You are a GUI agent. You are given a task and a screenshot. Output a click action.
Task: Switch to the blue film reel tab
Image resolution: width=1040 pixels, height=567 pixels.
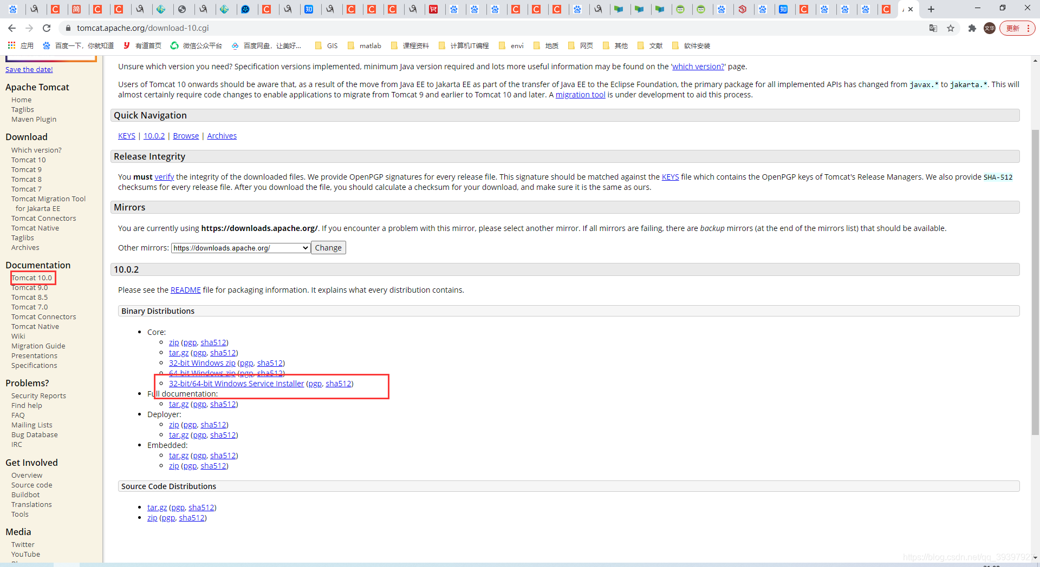coord(245,9)
